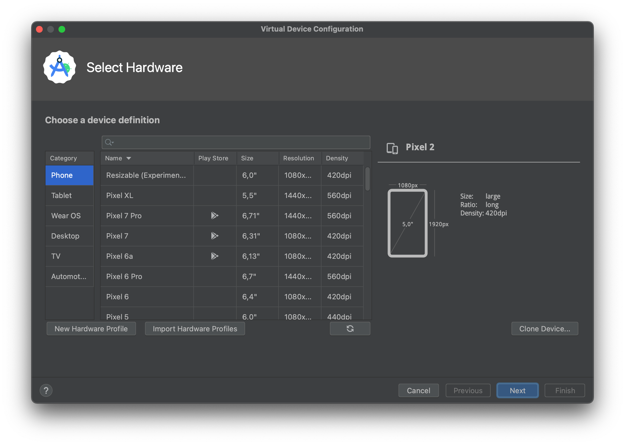Focus the device search field
This screenshot has width=625, height=445.
[241, 142]
